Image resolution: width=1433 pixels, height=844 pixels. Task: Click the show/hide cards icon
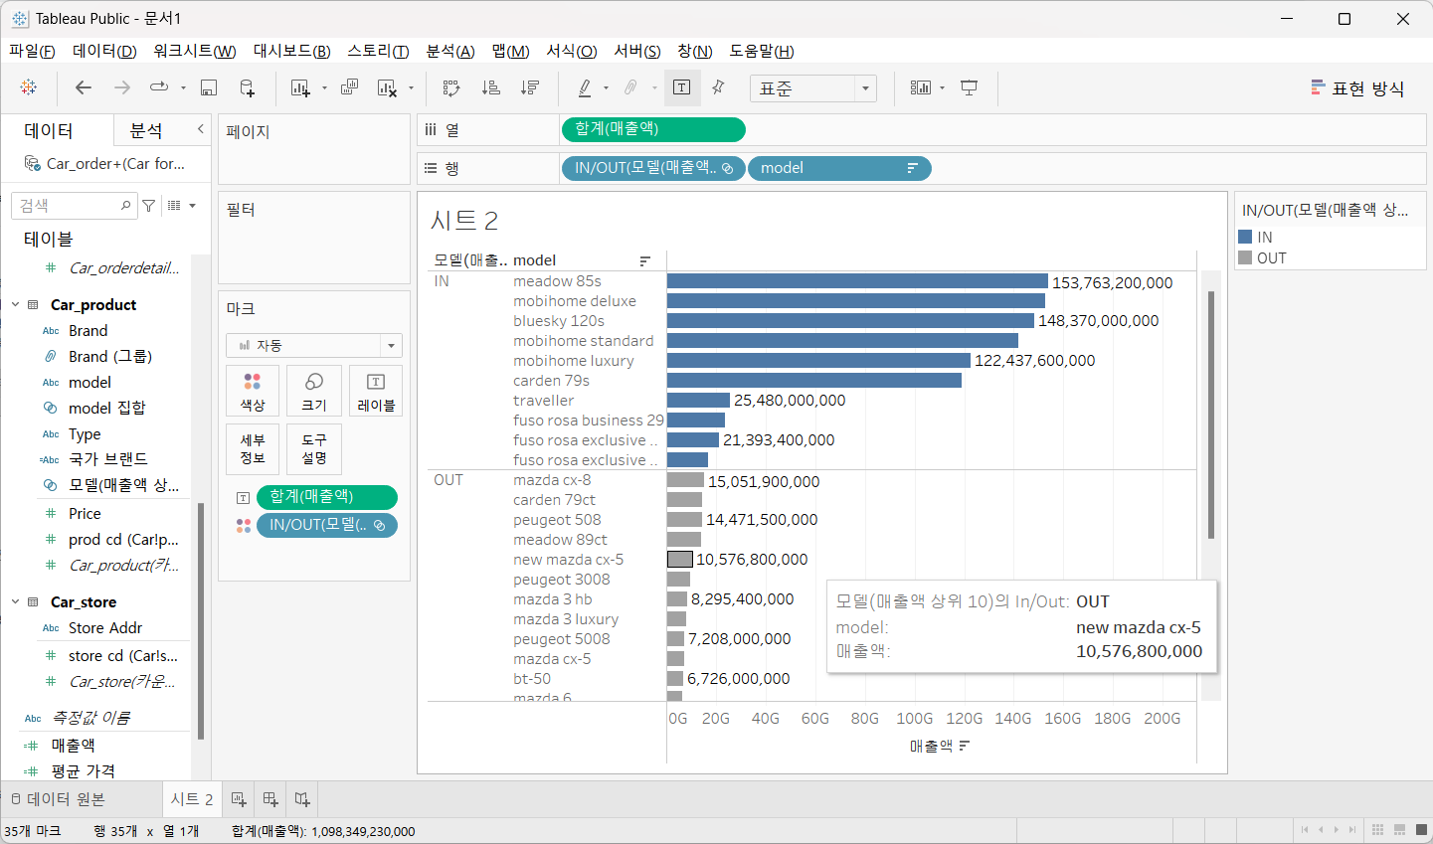click(x=921, y=87)
